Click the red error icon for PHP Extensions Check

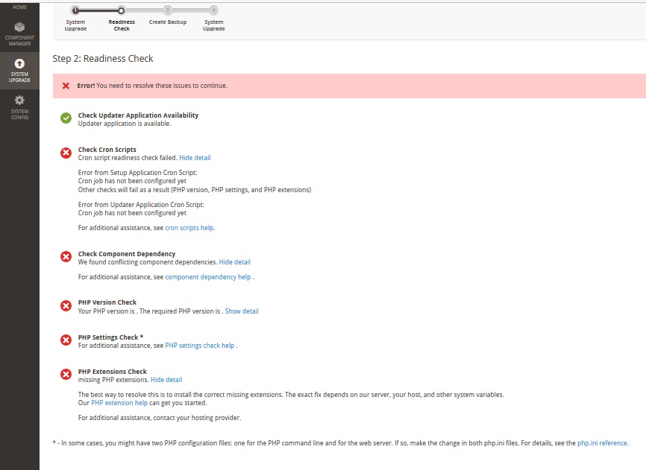(65, 374)
